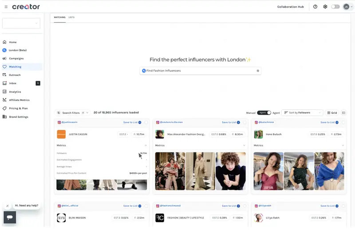
Task: Click the Analytics sidebar icon
Action: (4, 92)
